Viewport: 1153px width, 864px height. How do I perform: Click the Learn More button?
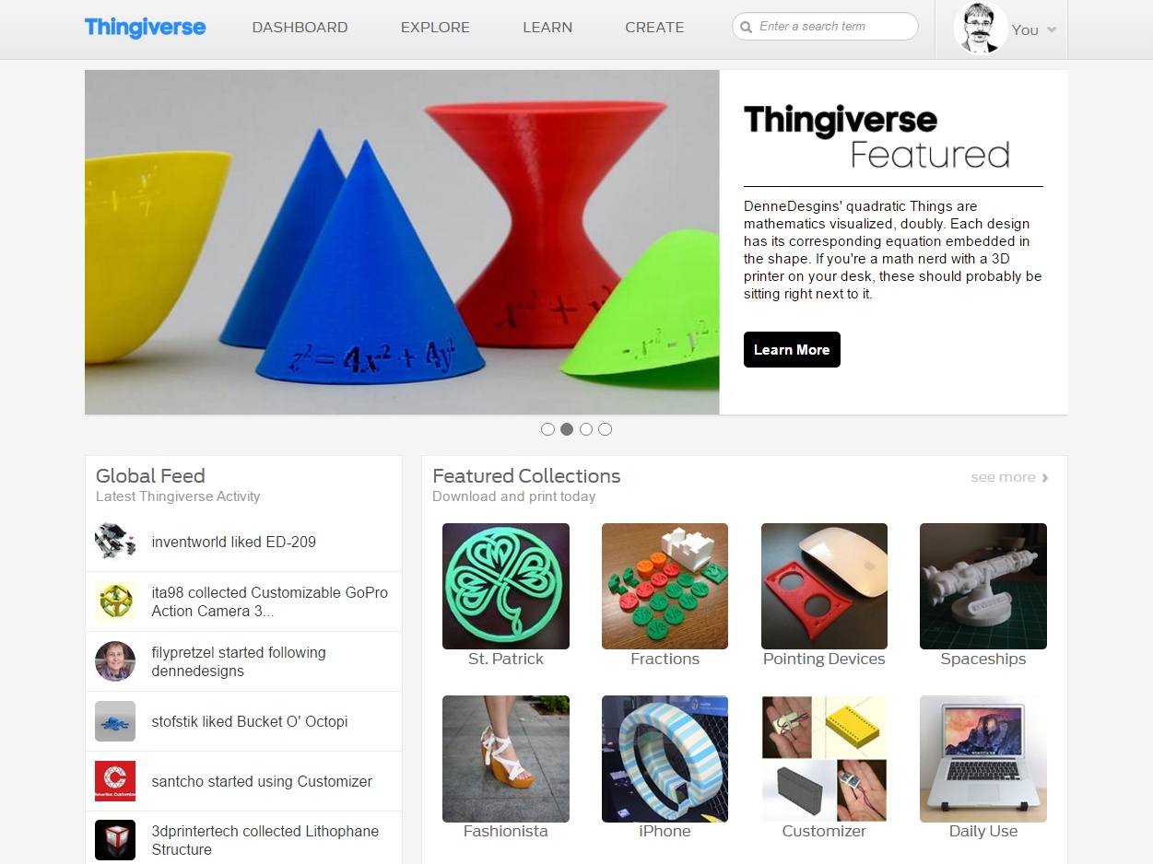(792, 349)
